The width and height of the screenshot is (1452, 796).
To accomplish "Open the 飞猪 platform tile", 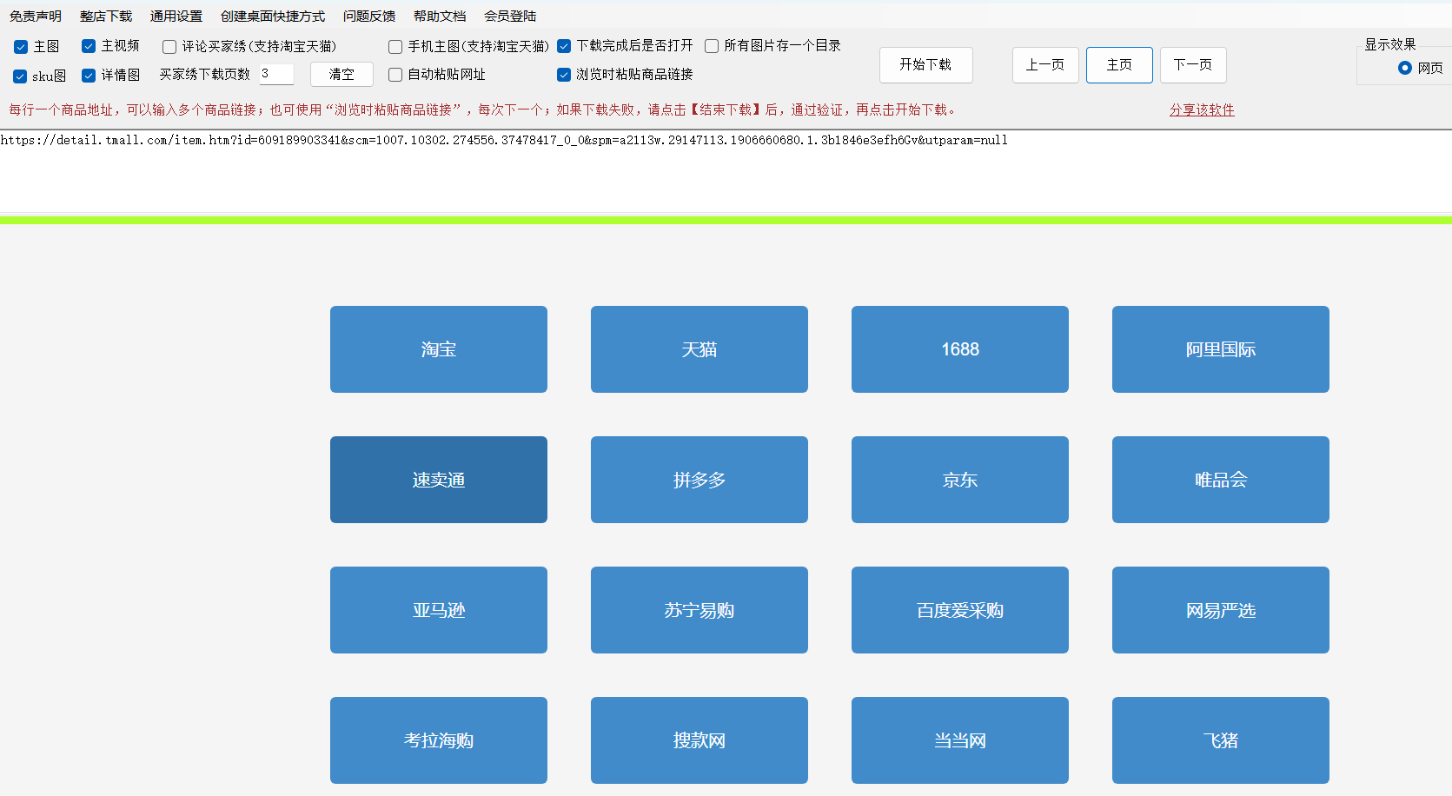I will coord(1221,740).
